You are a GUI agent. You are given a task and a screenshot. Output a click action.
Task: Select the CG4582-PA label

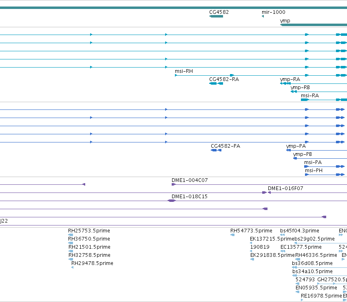click(225, 146)
